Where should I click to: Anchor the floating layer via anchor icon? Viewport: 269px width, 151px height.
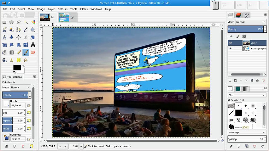pyautogui.click(x=257, y=81)
